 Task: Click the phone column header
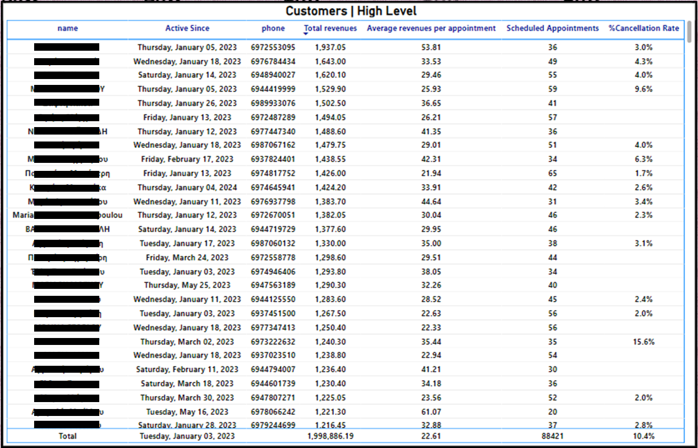click(273, 28)
